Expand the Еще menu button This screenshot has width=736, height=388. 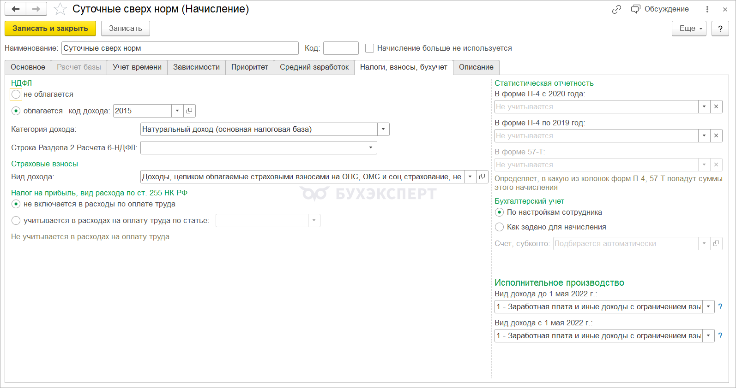click(x=689, y=29)
